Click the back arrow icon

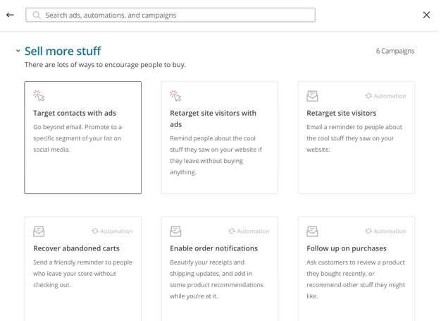[10, 15]
